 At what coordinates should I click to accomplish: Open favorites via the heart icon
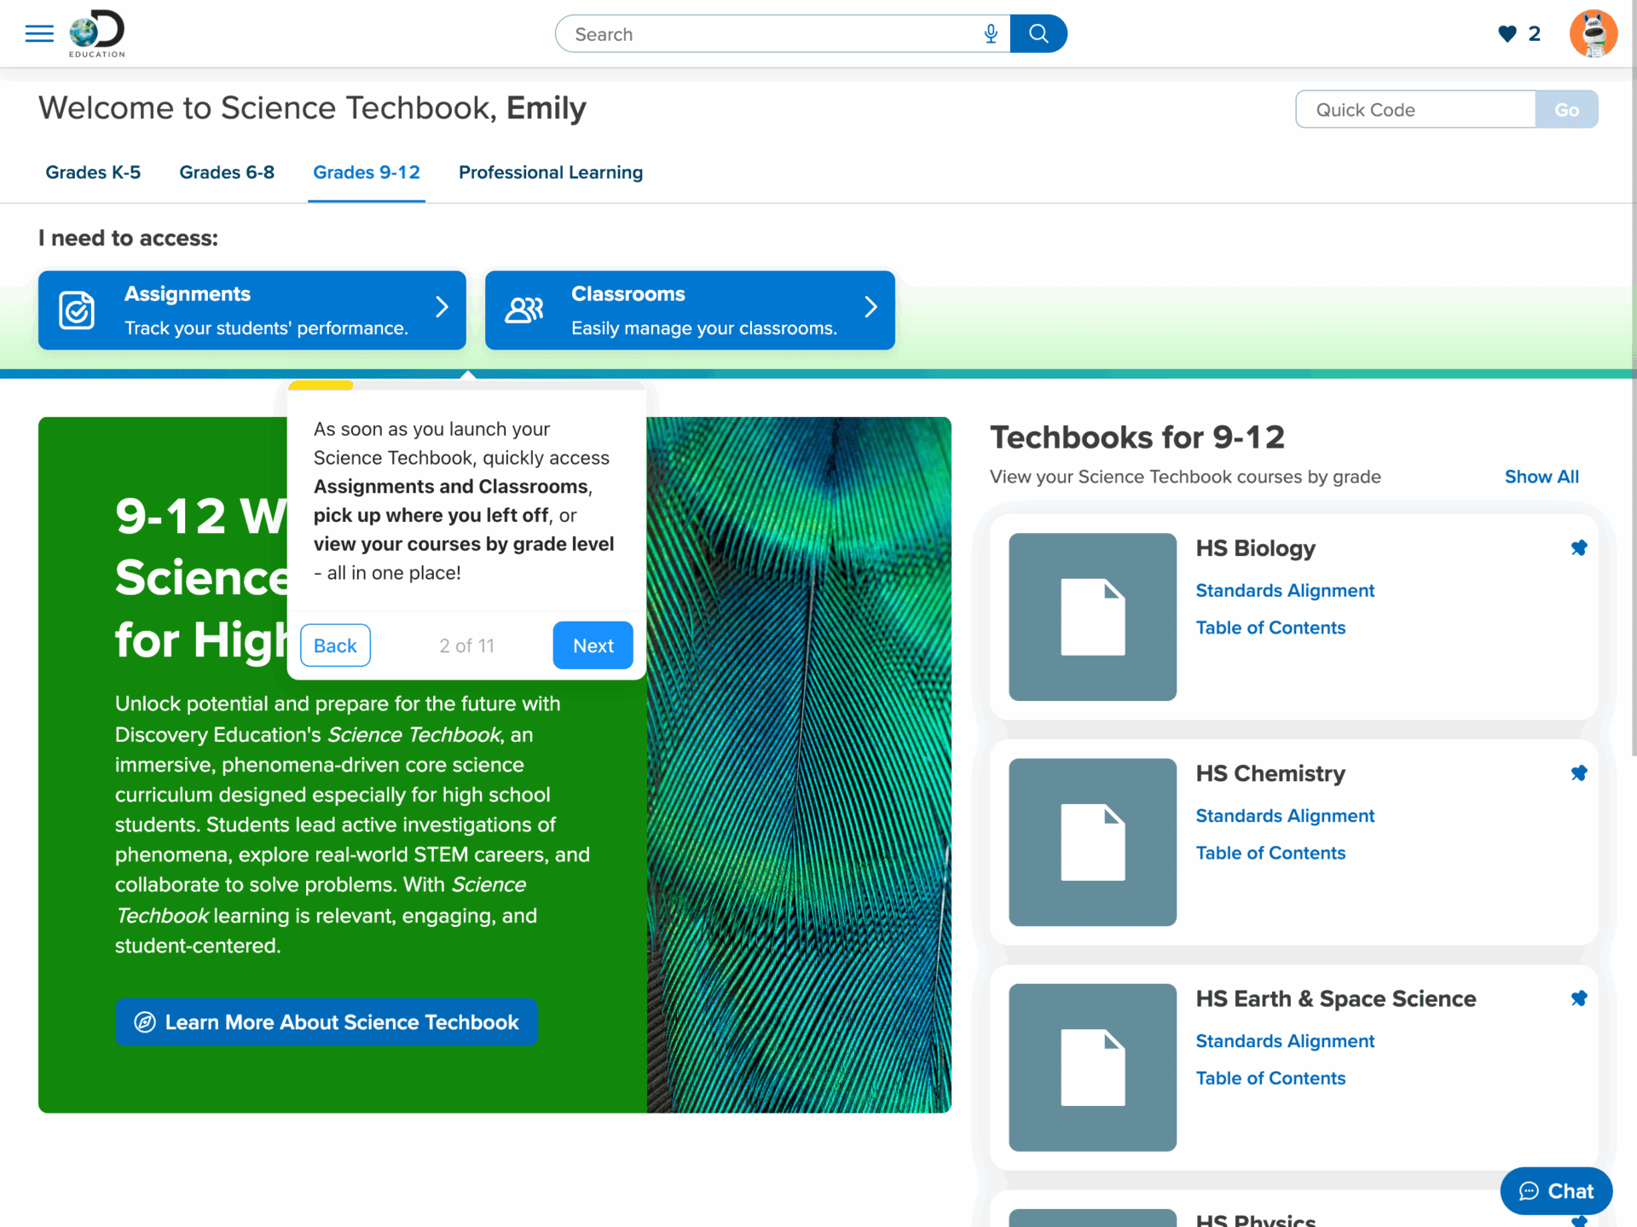click(1506, 33)
